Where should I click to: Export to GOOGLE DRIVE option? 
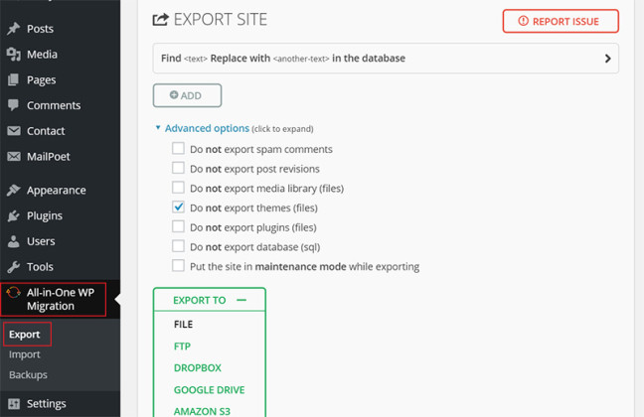pos(209,390)
